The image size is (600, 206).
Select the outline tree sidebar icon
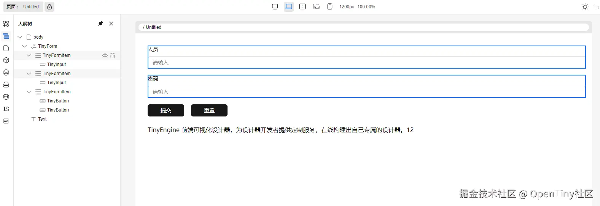point(6,36)
